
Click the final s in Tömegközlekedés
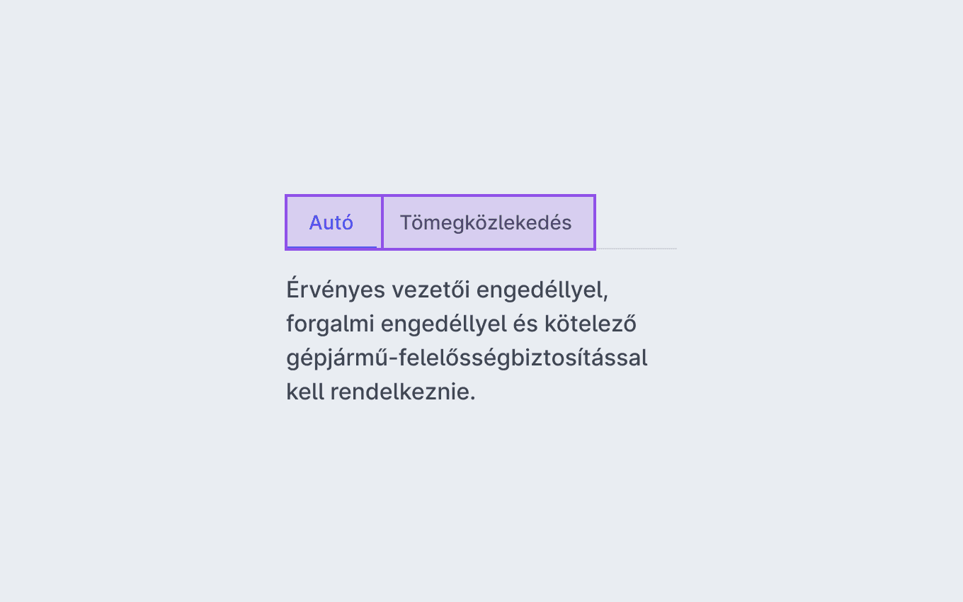tap(566, 224)
